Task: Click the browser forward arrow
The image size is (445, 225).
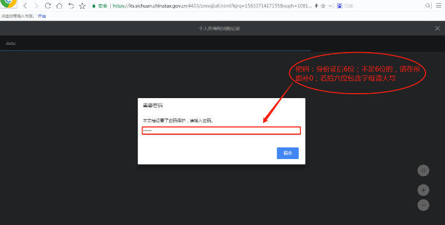Action: tap(36, 6)
